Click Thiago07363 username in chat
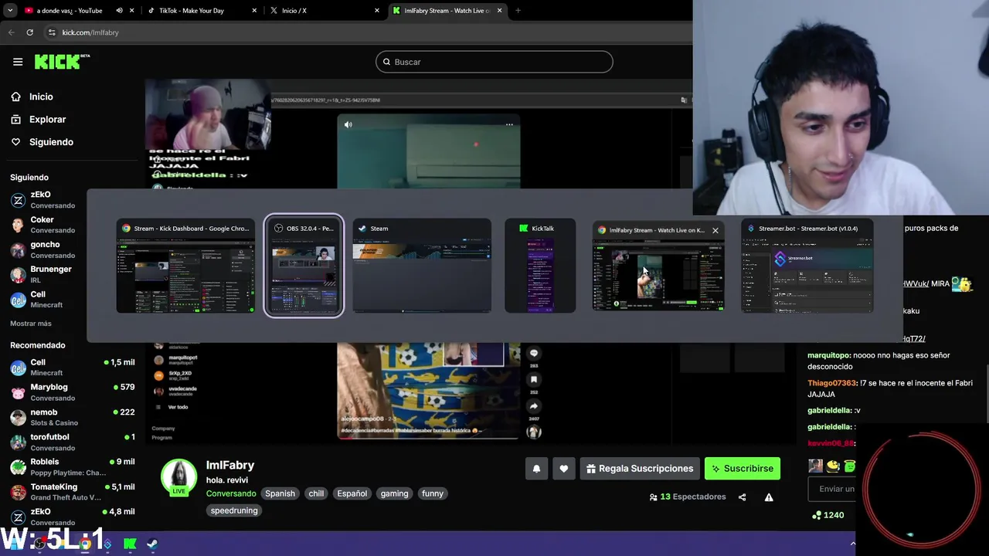 click(831, 383)
